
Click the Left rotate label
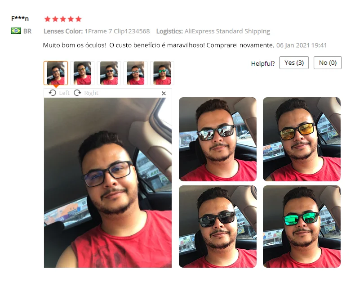(x=64, y=93)
